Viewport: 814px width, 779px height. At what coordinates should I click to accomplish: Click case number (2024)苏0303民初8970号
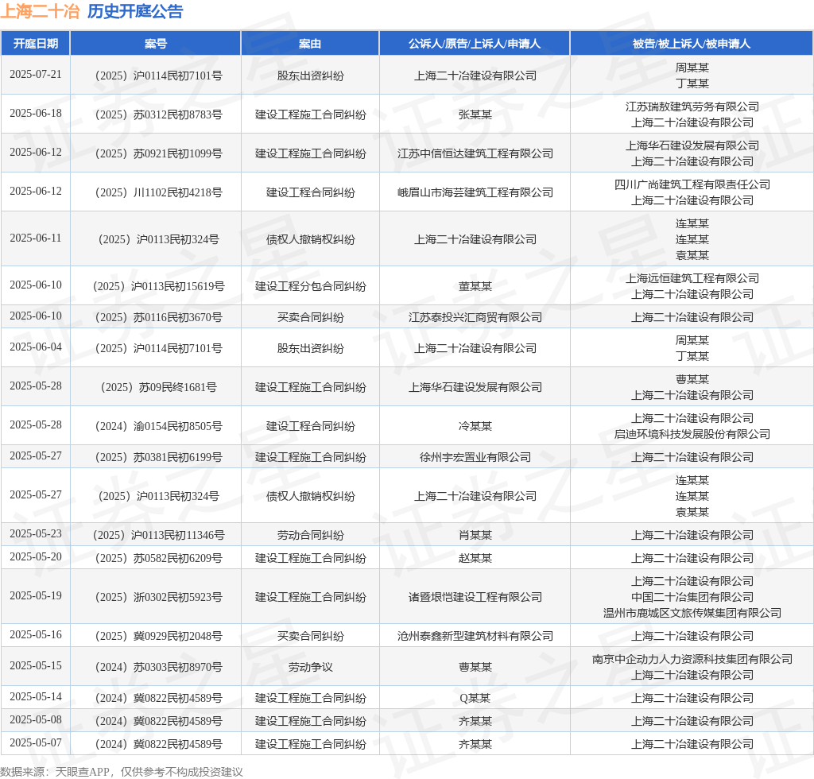point(158,667)
